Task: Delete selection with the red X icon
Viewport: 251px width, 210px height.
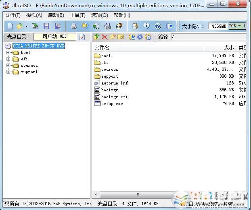Action: coord(105,37)
